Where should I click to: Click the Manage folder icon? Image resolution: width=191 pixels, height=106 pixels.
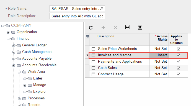[30, 85]
